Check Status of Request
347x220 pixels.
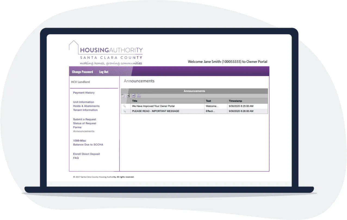85,123
